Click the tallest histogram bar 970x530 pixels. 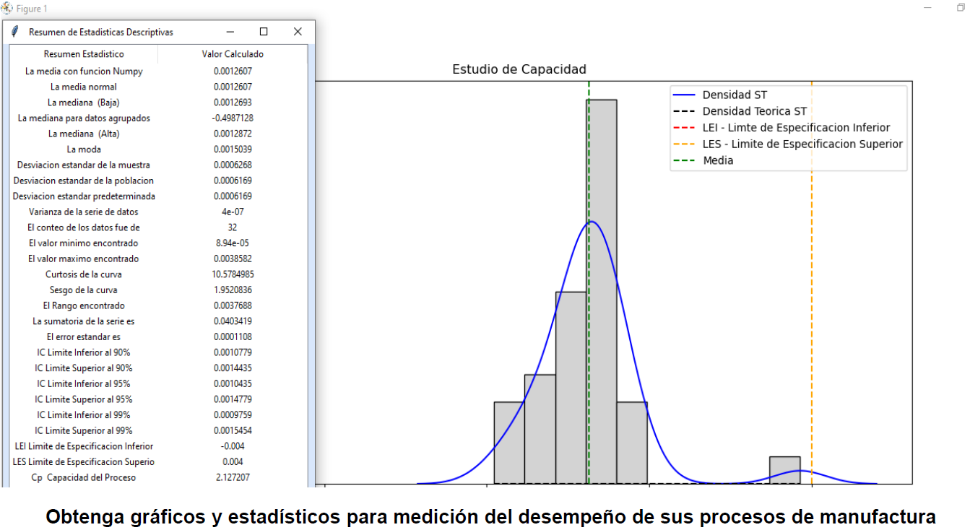602,289
